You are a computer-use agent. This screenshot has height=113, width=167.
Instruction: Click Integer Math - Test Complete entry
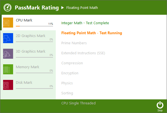pyautogui.click(x=85, y=23)
